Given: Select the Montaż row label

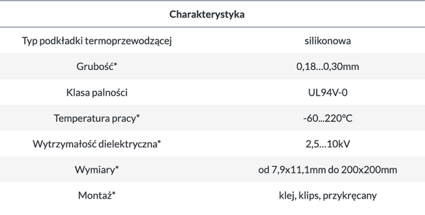Looking at the screenshot, I should tap(95, 195).
